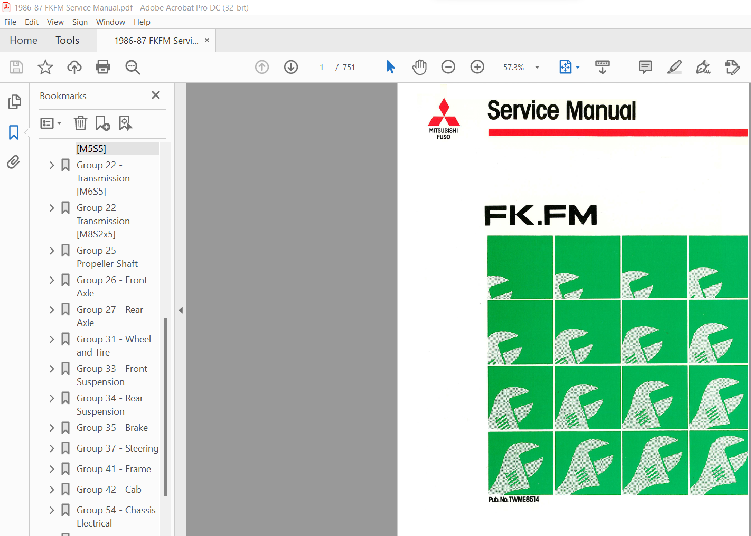Expand Group 31 Wheel and Tire bookmark
The width and height of the screenshot is (751, 536).
click(x=52, y=339)
